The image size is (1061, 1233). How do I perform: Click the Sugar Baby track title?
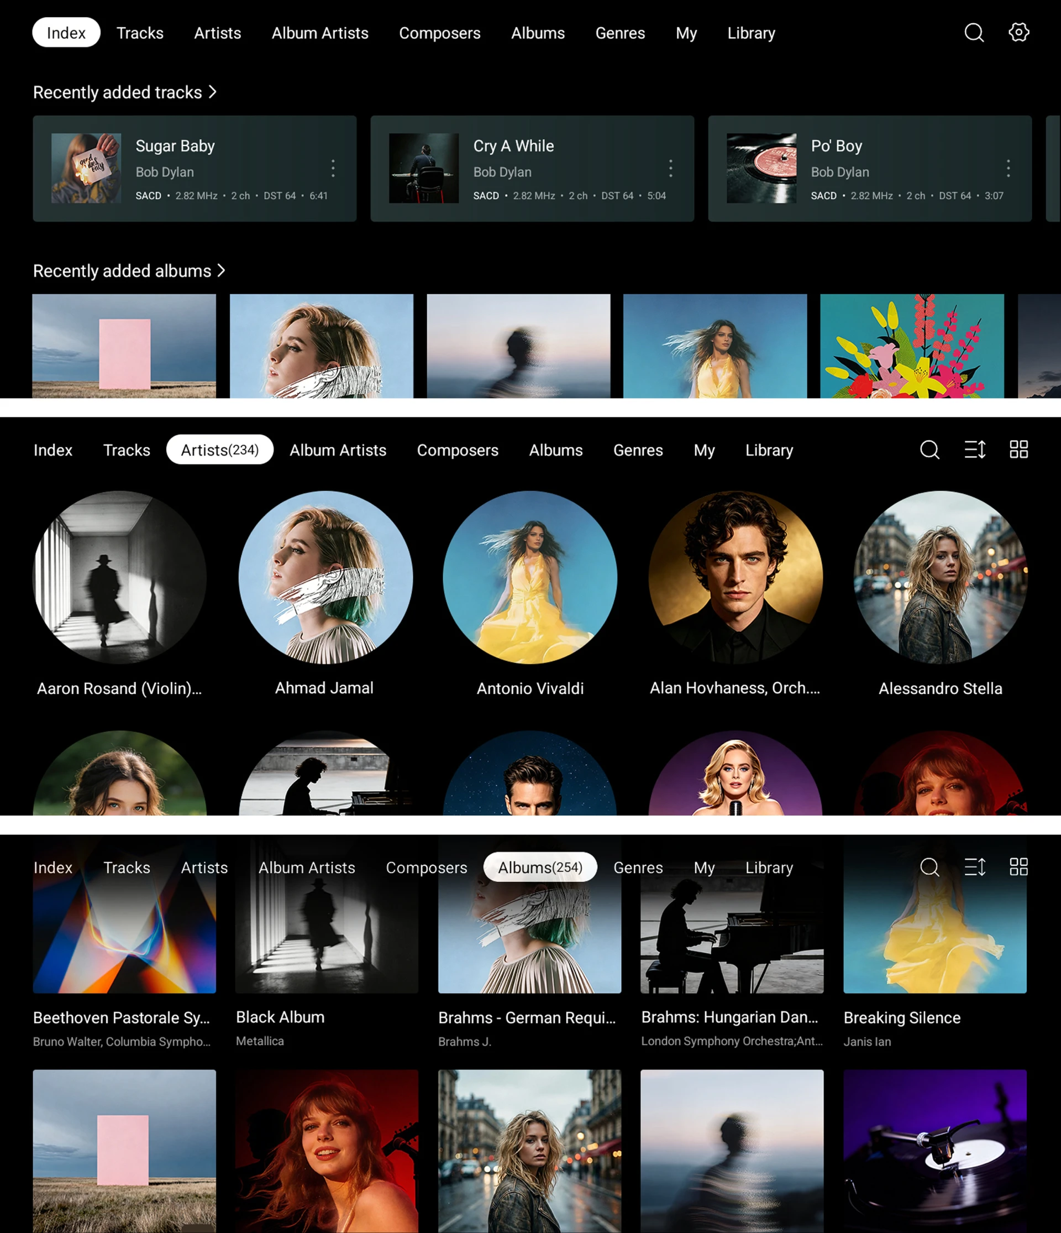[x=175, y=146]
